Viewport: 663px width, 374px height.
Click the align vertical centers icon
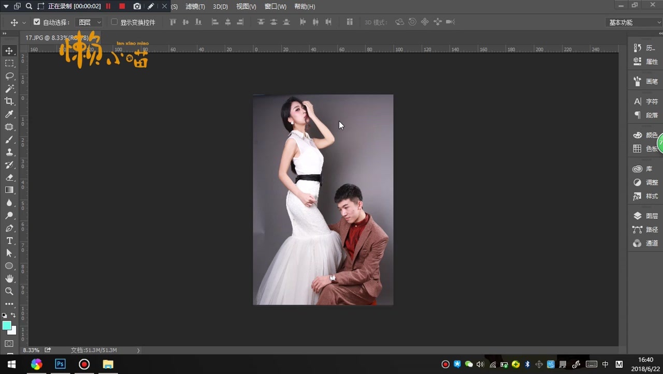pos(185,22)
